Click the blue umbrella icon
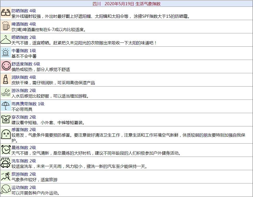This screenshot has width=253, height=197. [x=6, y=106]
